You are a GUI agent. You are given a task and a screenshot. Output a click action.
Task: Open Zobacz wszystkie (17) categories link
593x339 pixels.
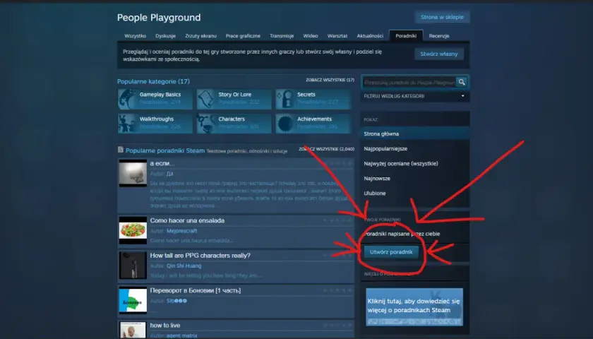330,80
